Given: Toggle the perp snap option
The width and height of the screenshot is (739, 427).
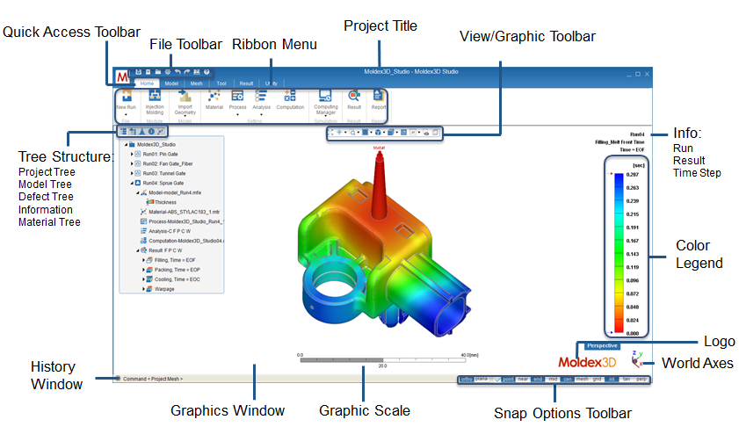Looking at the screenshot, I should point(641,379).
